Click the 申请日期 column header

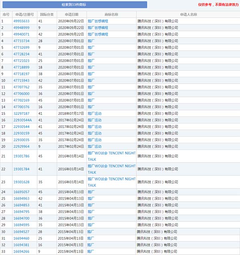72,14
